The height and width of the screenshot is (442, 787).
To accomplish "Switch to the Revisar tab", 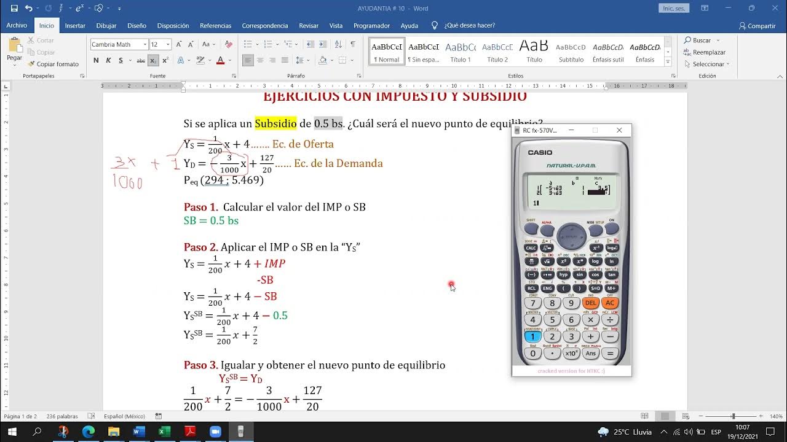I will (309, 26).
